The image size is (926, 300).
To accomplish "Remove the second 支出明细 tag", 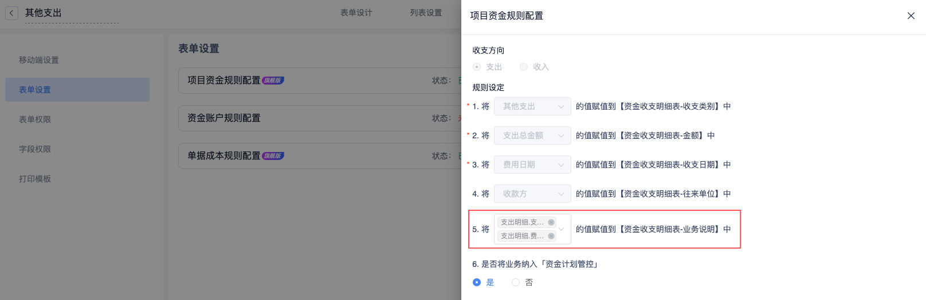I will 551,236.
